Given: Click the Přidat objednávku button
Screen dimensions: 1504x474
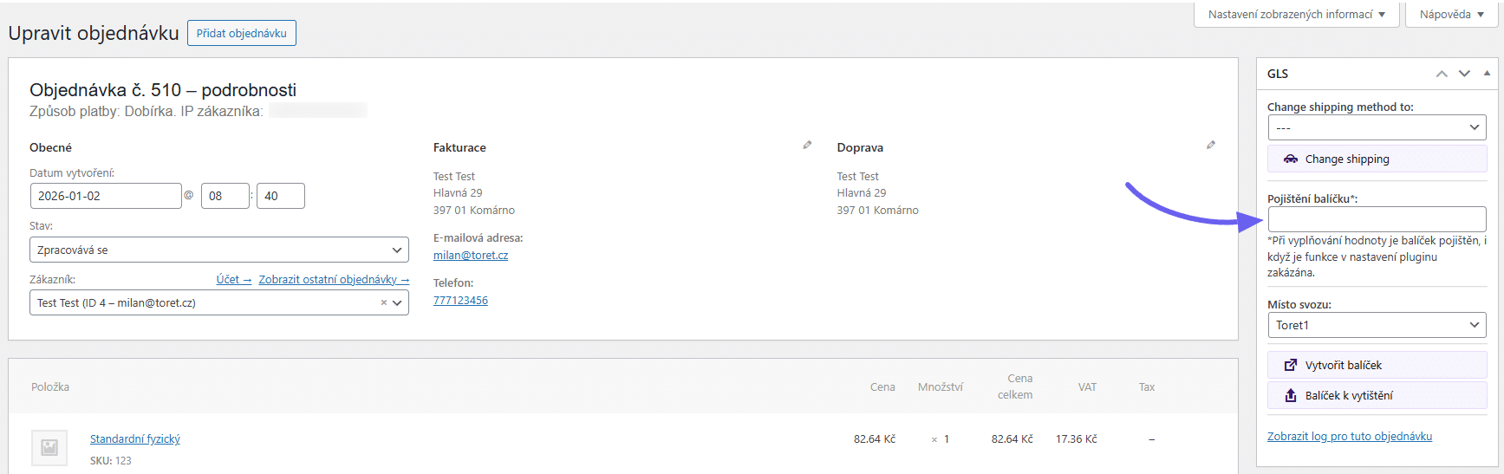Looking at the screenshot, I should (241, 33).
